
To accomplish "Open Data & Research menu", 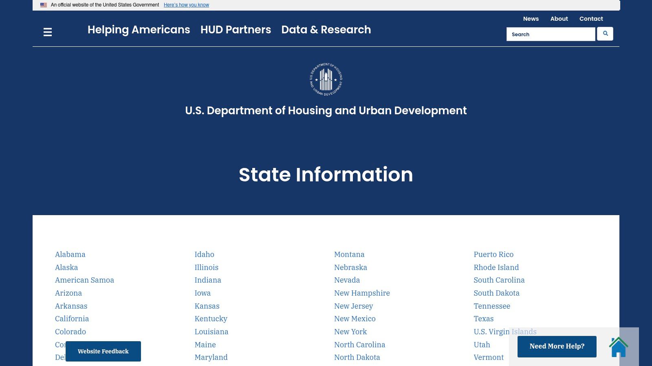I will click(x=326, y=30).
